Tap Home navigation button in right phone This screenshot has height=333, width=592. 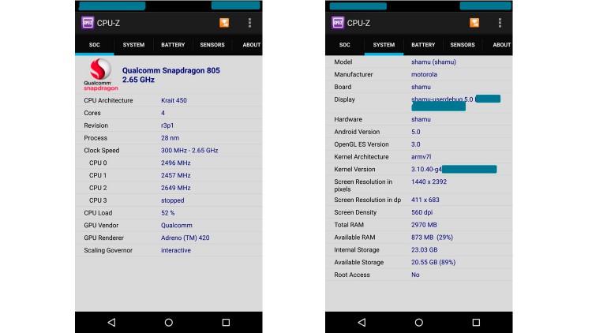click(x=418, y=322)
